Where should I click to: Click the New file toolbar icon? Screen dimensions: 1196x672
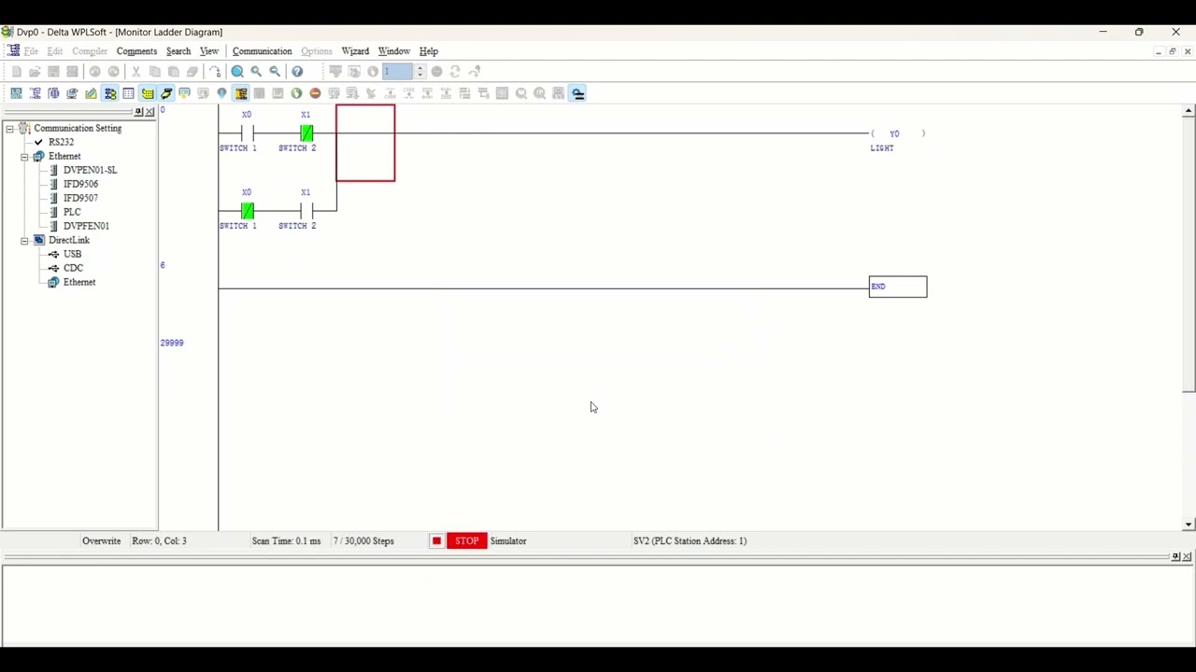click(x=16, y=72)
